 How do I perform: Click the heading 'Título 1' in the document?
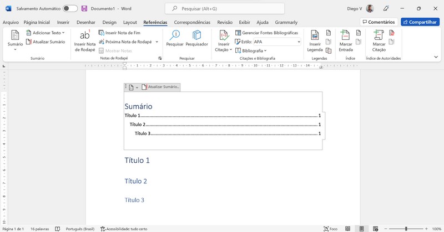[x=137, y=161]
